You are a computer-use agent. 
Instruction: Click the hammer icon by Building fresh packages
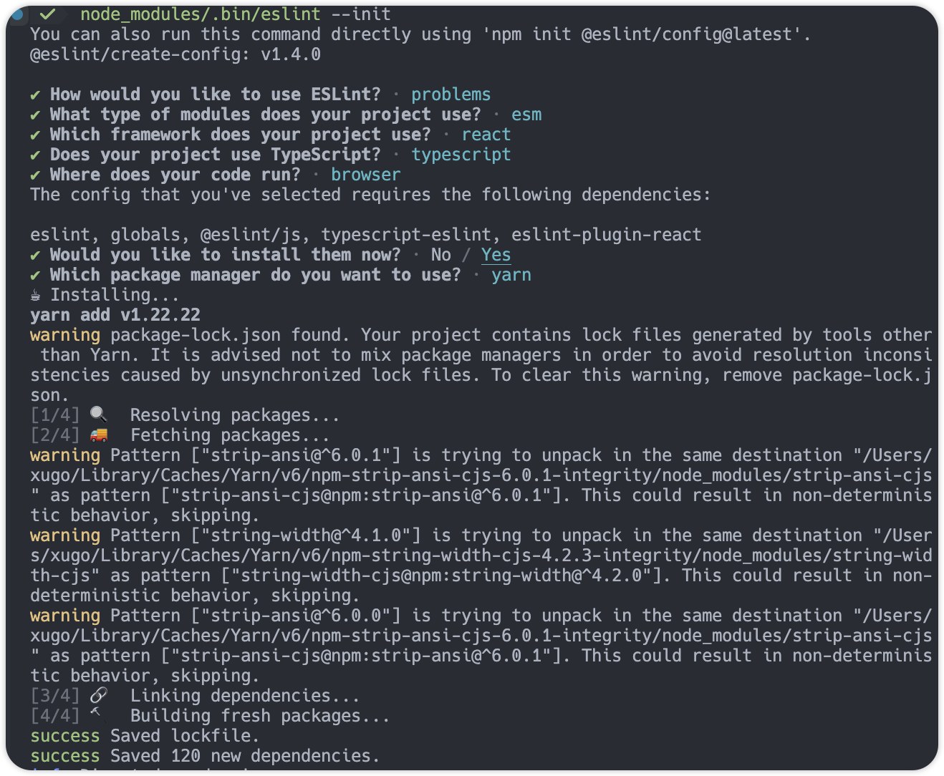click(95, 714)
